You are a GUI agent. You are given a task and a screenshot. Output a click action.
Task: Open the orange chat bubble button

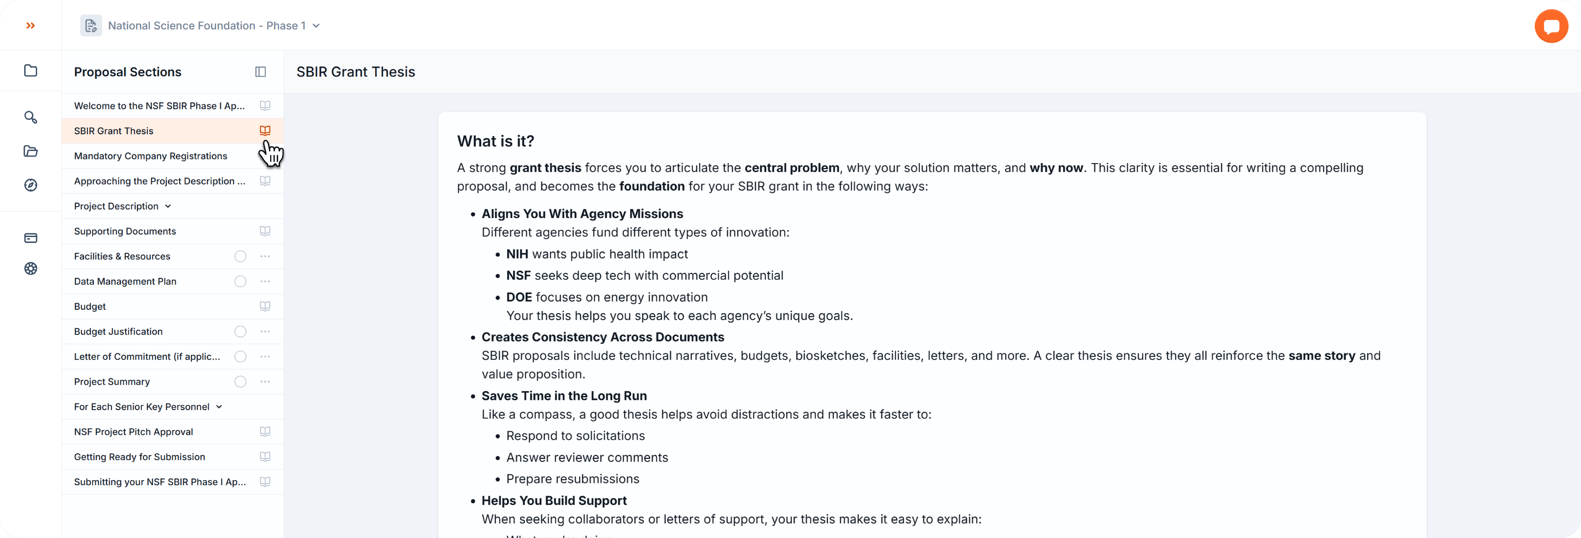(1551, 26)
